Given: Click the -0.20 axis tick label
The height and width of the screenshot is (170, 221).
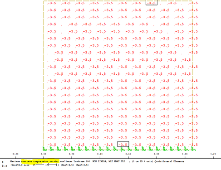Looking at the screenshot, I should click(15, 154).
